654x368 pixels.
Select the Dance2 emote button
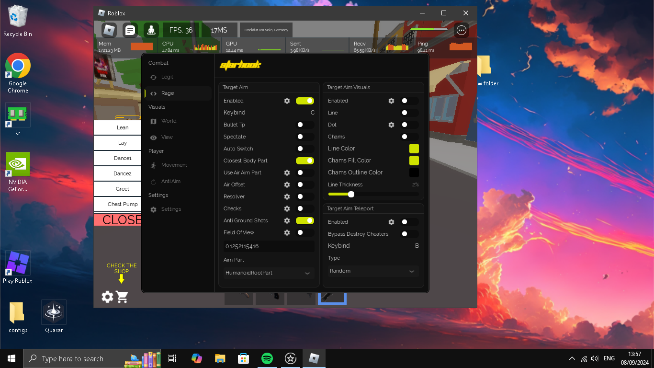pos(118,173)
